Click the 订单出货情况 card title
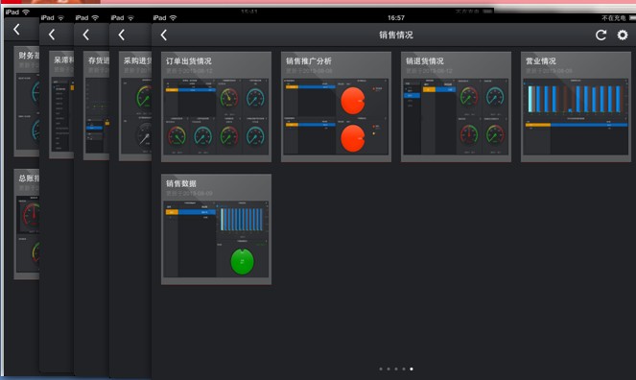 tap(189, 61)
